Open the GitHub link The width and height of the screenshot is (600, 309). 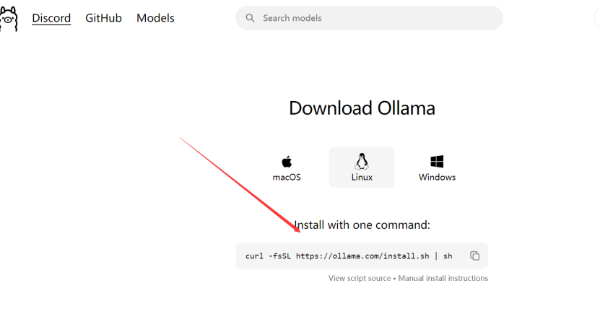coord(103,18)
